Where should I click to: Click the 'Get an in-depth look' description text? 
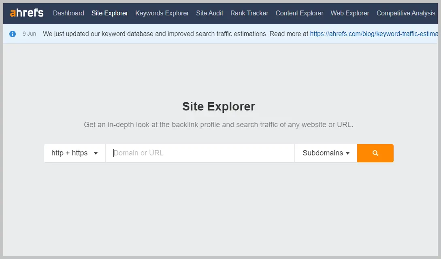point(219,125)
